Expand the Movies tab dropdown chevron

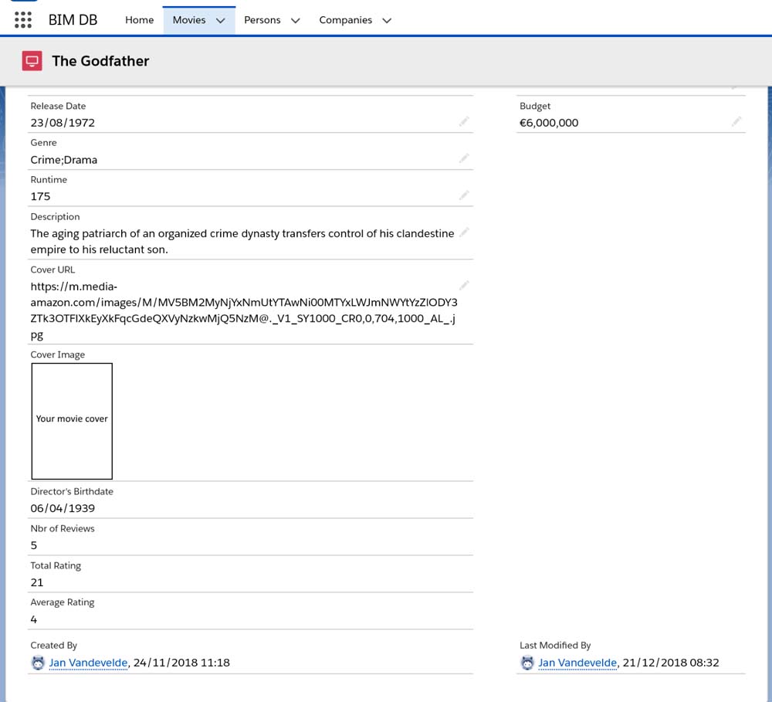[221, 21]
